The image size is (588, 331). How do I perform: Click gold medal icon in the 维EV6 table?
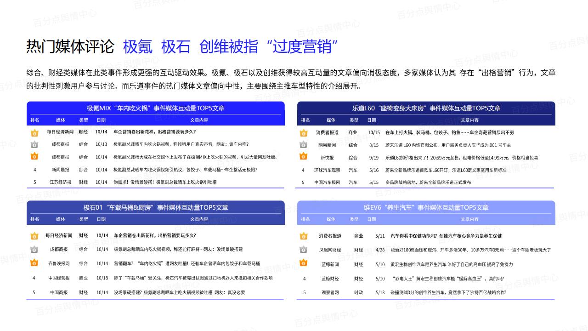pyautogui.click(x=303, y=236)
